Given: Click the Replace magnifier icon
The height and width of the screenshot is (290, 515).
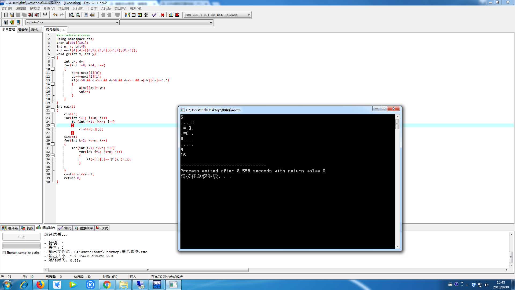Looking at the screenshot, I should 78,15.
